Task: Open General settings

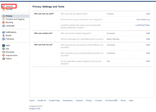Action: point(9,6)
